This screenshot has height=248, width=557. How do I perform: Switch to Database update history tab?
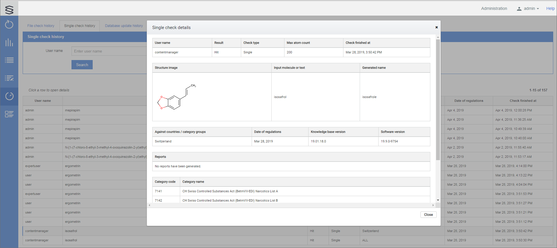(x=124, y=26)
